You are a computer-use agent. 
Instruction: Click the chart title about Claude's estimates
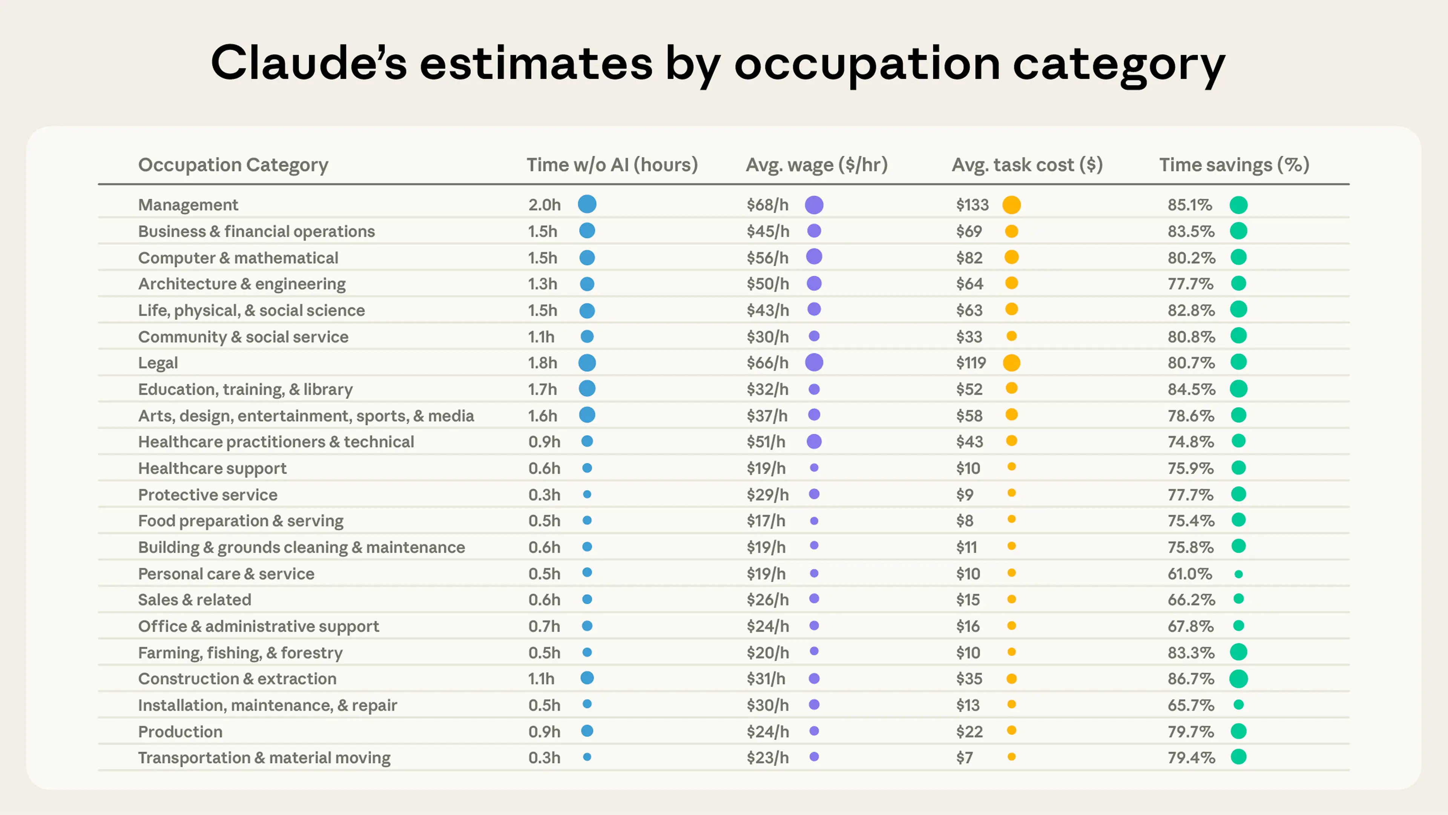(717, 63)
